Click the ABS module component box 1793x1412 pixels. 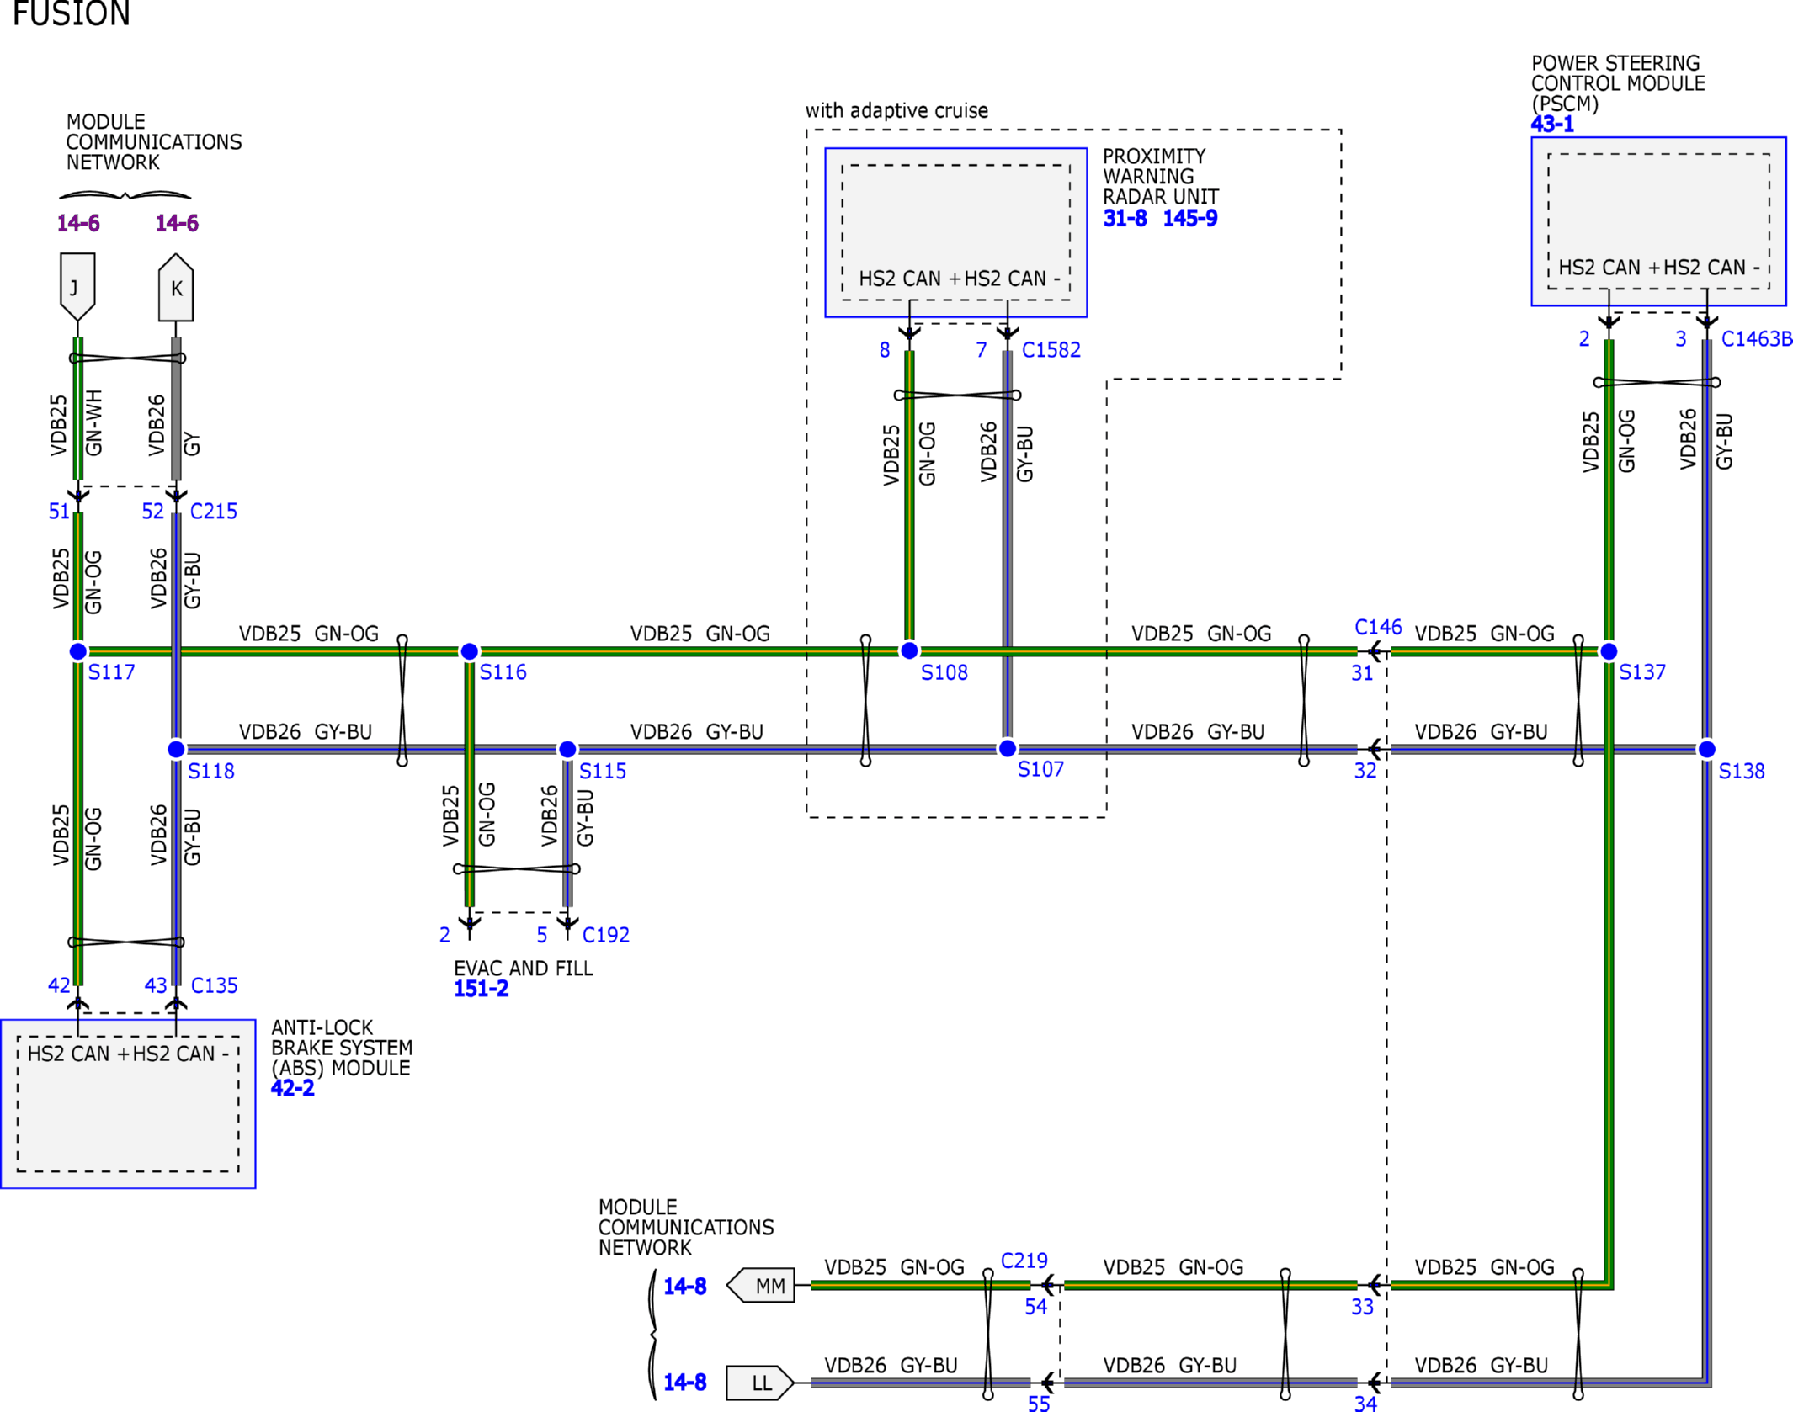[x=128, y=1103]
